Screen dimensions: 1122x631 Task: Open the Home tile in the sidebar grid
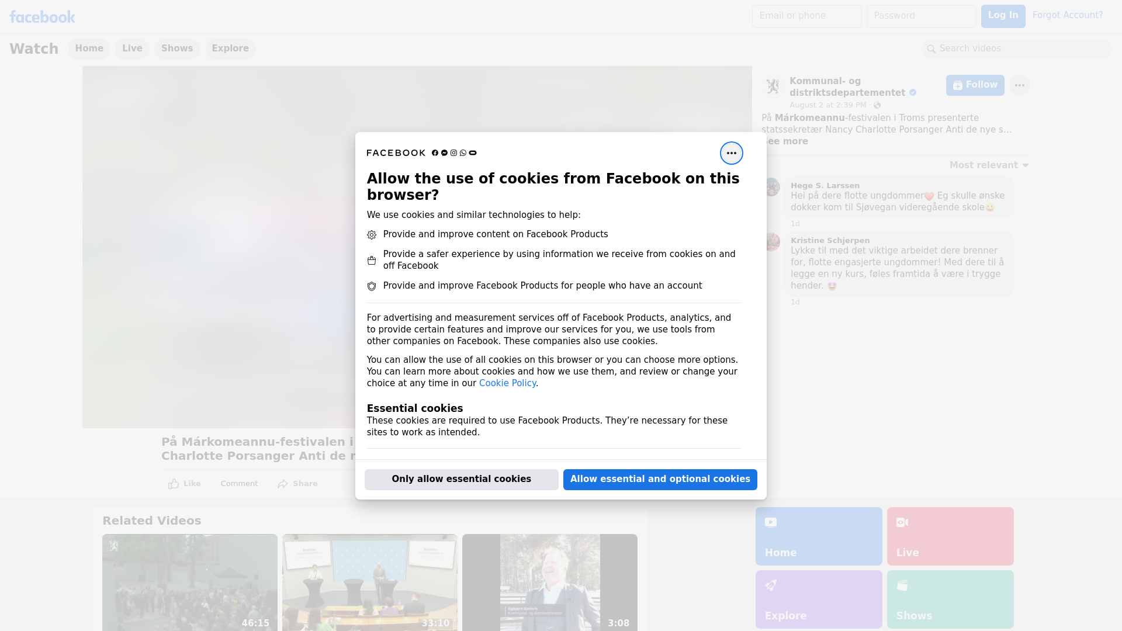(819, 536)
